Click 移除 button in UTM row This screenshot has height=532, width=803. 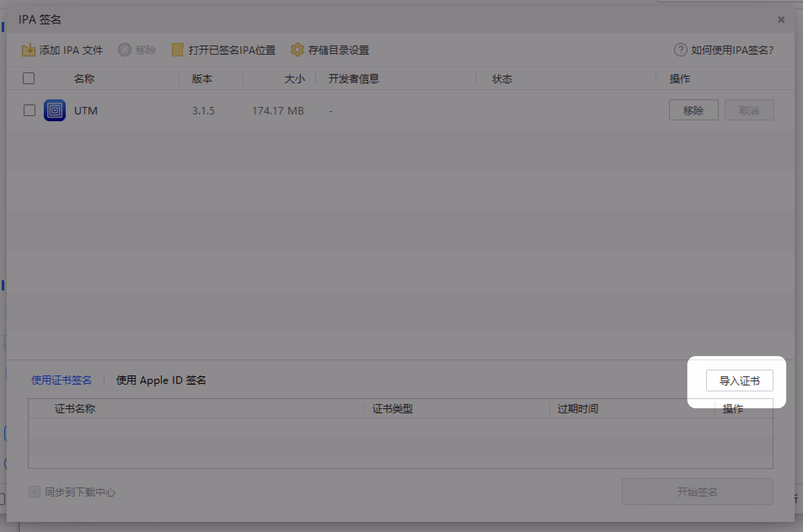point(693,110)
